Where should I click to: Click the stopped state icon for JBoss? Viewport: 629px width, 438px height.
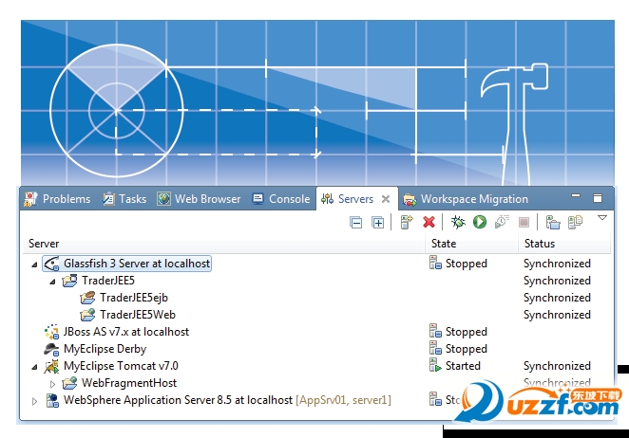(435, 331)
